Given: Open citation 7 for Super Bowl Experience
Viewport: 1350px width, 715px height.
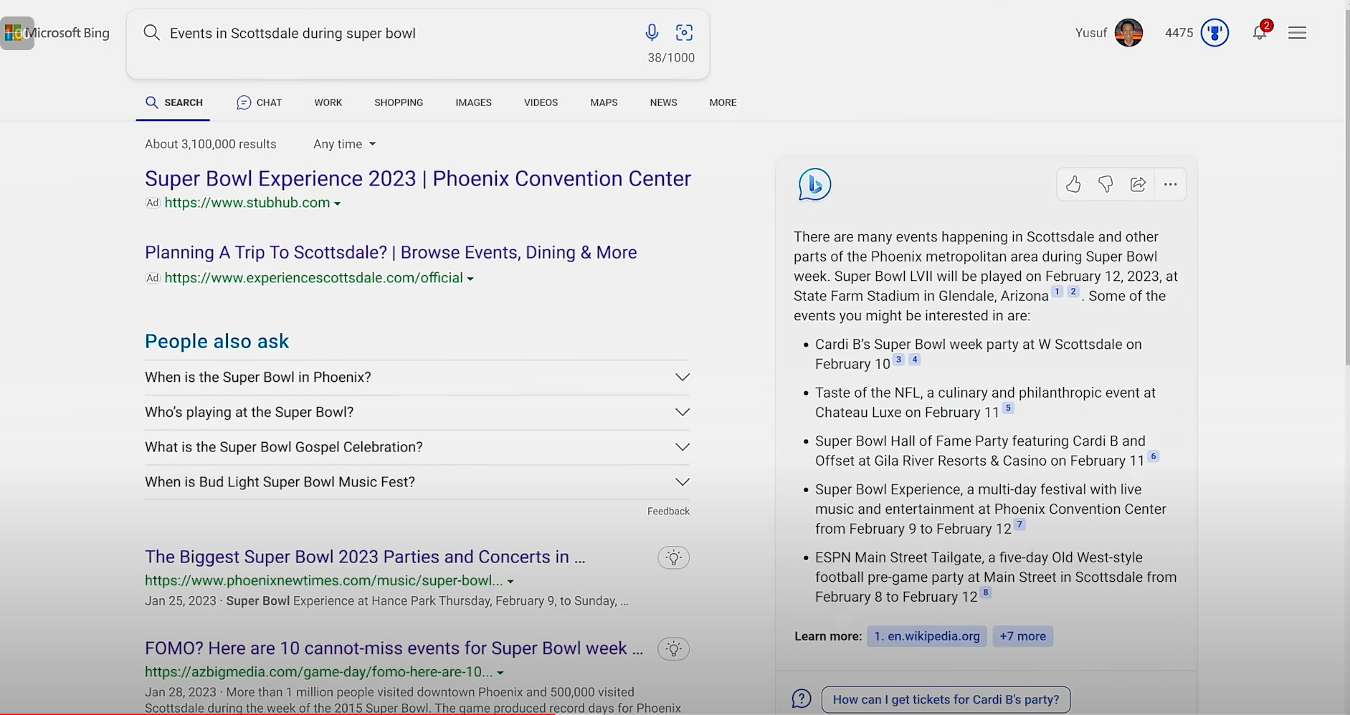Looking at the screenshot, I should (1019, 524).
